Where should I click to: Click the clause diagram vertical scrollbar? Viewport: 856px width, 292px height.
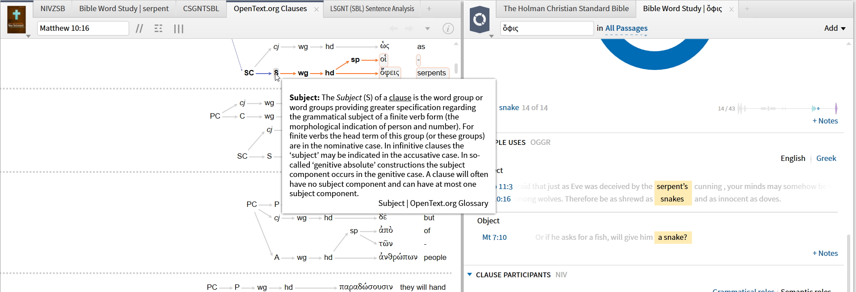[x=456, y=68]
